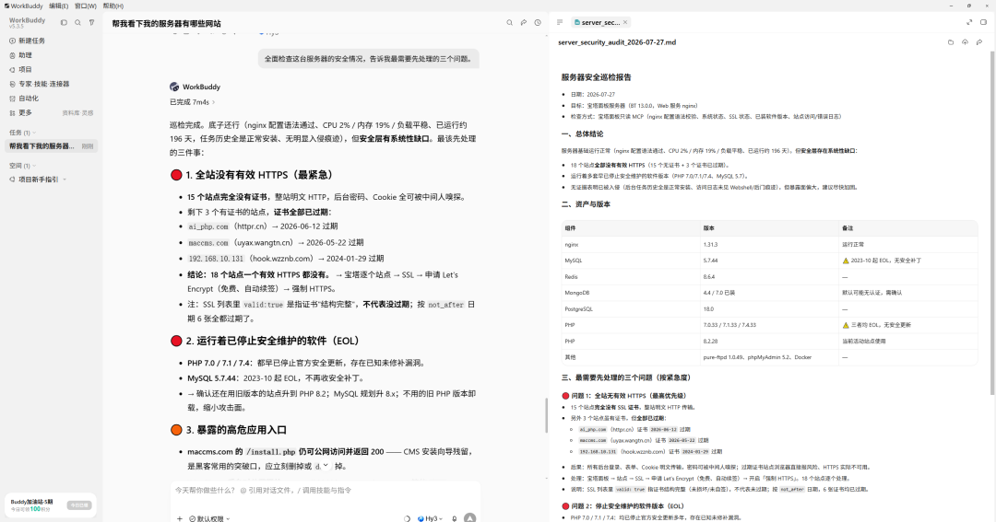Click the WorkBuddy avatar in the reply
Image resolution: width=996 pixels, height=522 pixels.
pos(174,87)
